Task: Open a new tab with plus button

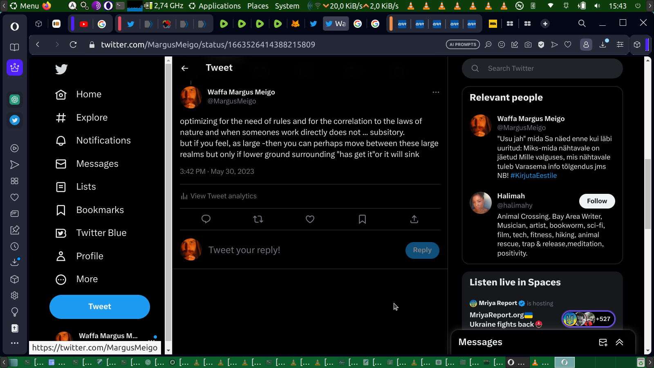Action: pos(545,24)
